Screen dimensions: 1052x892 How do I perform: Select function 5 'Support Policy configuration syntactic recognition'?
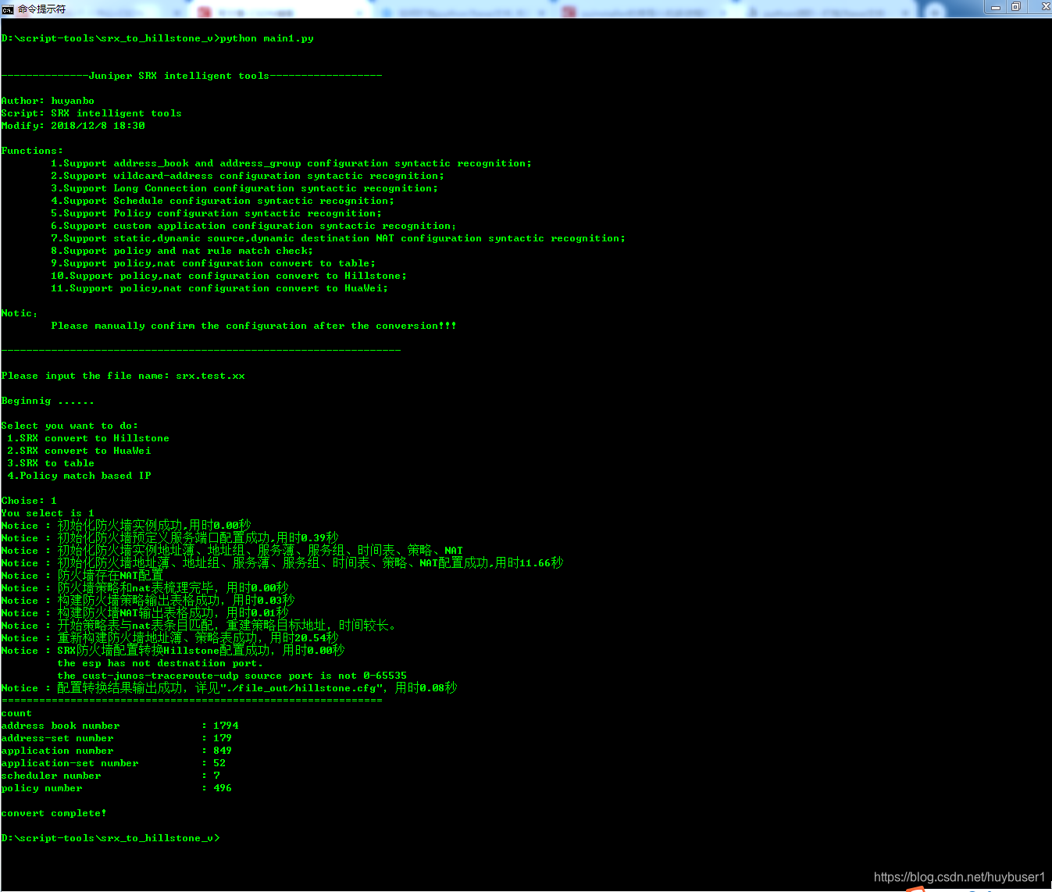click(x=216, y=213)
